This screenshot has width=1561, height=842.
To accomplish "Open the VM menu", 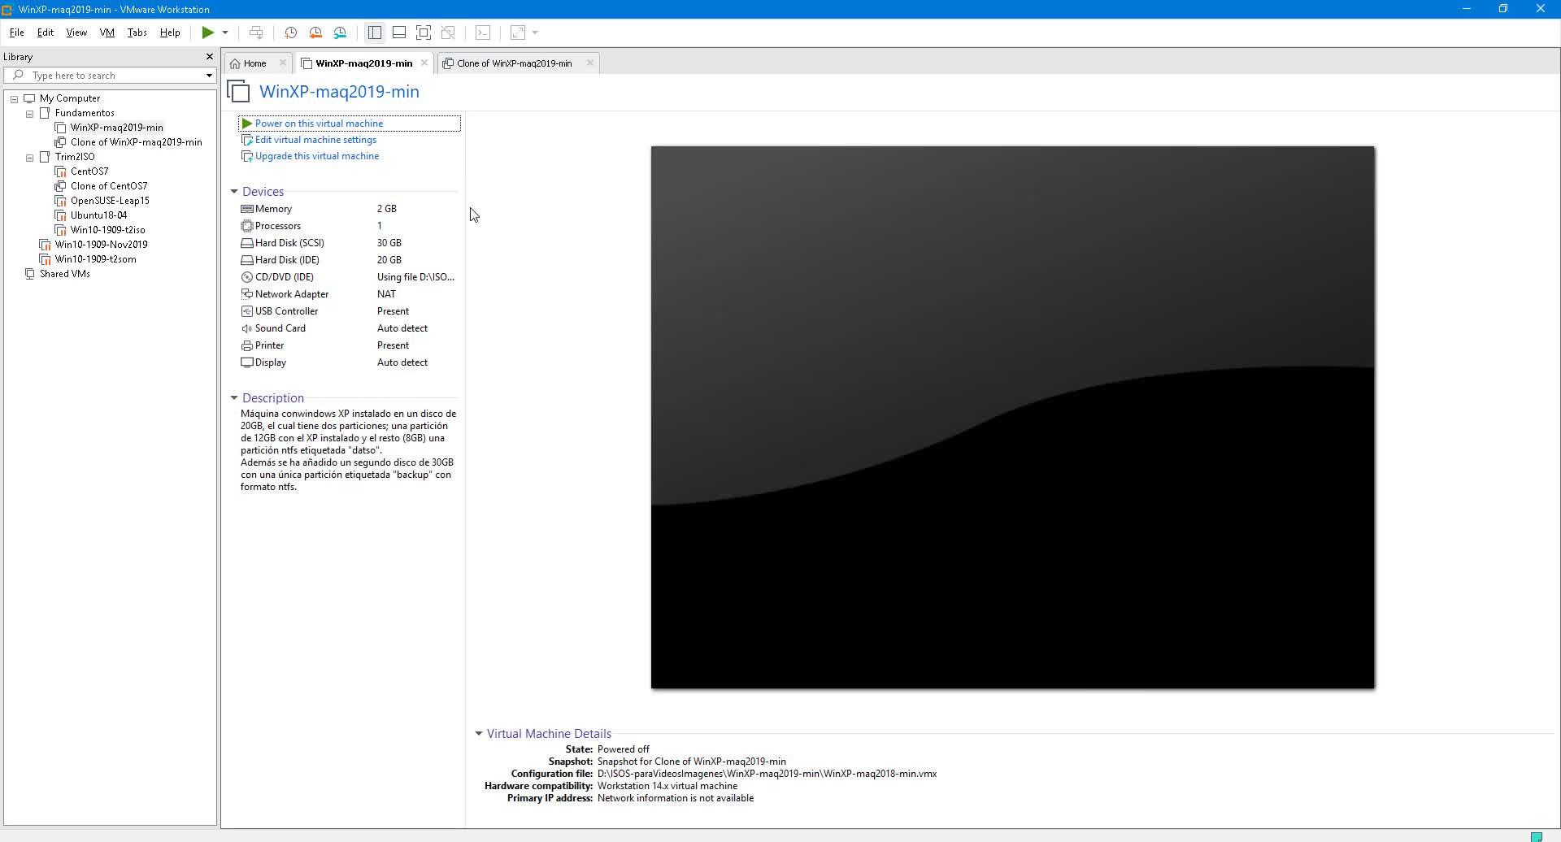I will coord(107,33).
